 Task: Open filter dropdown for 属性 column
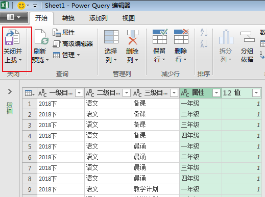[216, 93]
